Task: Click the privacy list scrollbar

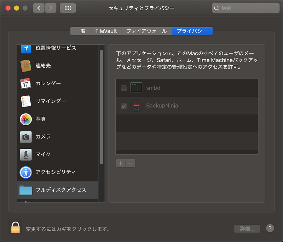Action: [x=102, y=107]
